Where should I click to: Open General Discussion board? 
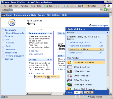[x=15, y=56]
